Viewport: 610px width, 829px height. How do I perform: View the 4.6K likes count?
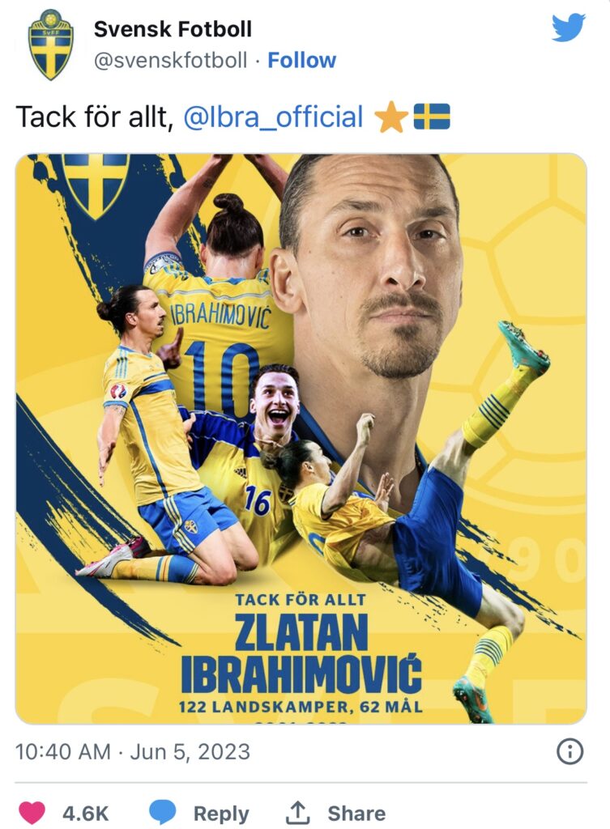(x=86, y=813)
